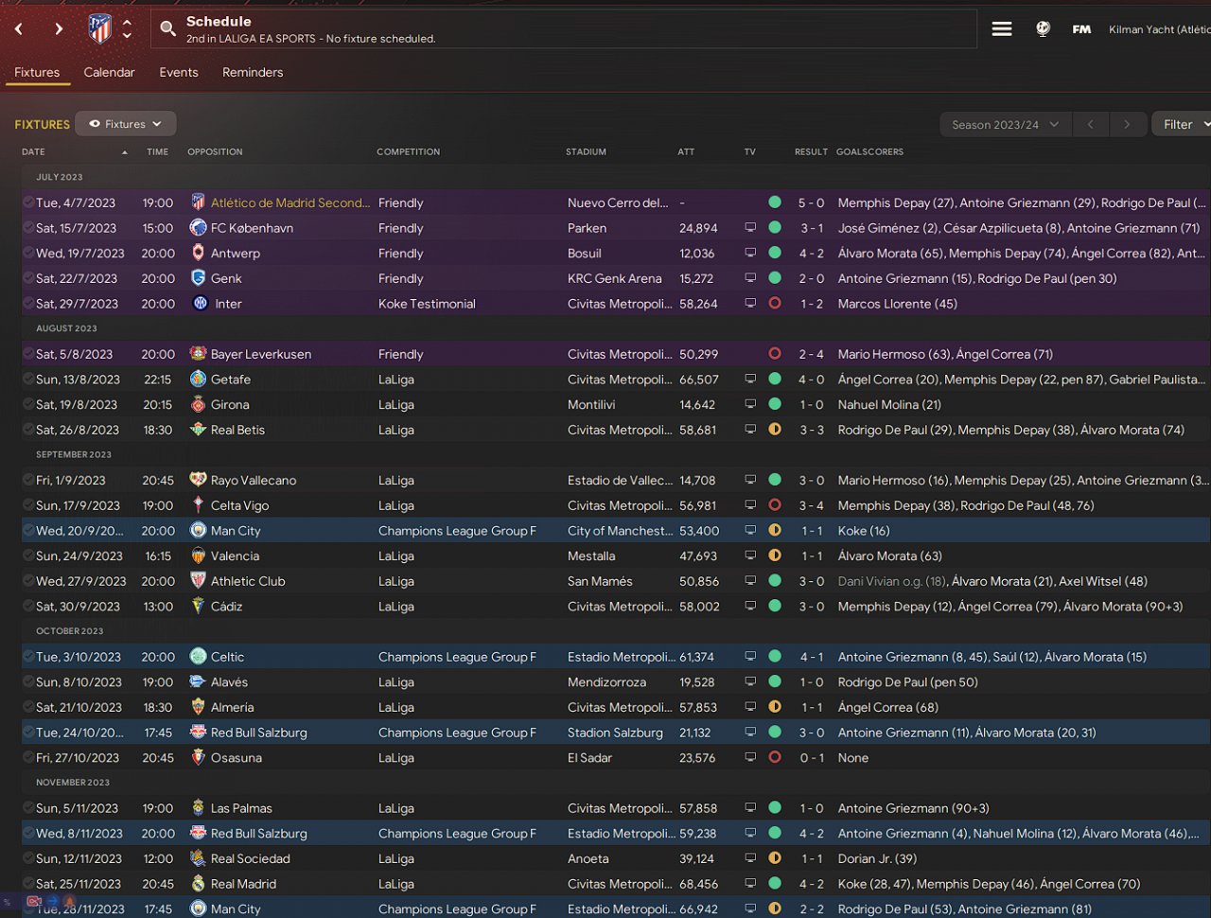This screenshot has width=1211, height=918.
Task: Click the loss indicator on the Inter row
Action: click(x=775, y=304)
